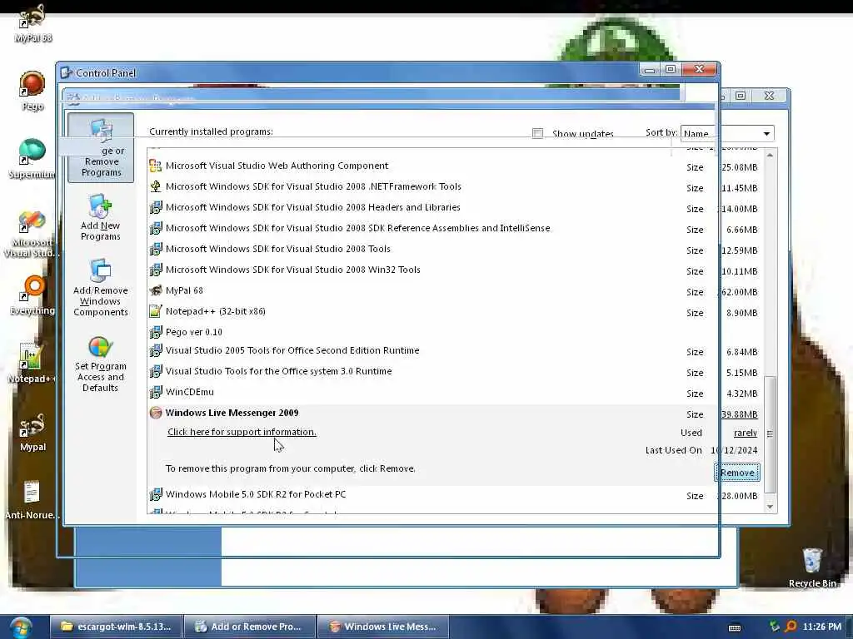Click the WinCDEmu list icon
Screen dimensions: 853x639
pos(156,392)
